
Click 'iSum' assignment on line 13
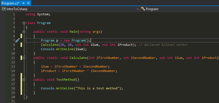click(45, 66)
